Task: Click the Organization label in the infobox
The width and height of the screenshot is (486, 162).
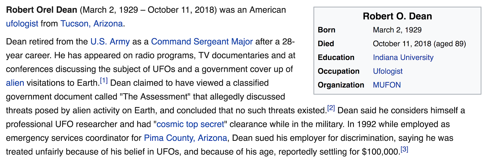Action: point(341,85)
